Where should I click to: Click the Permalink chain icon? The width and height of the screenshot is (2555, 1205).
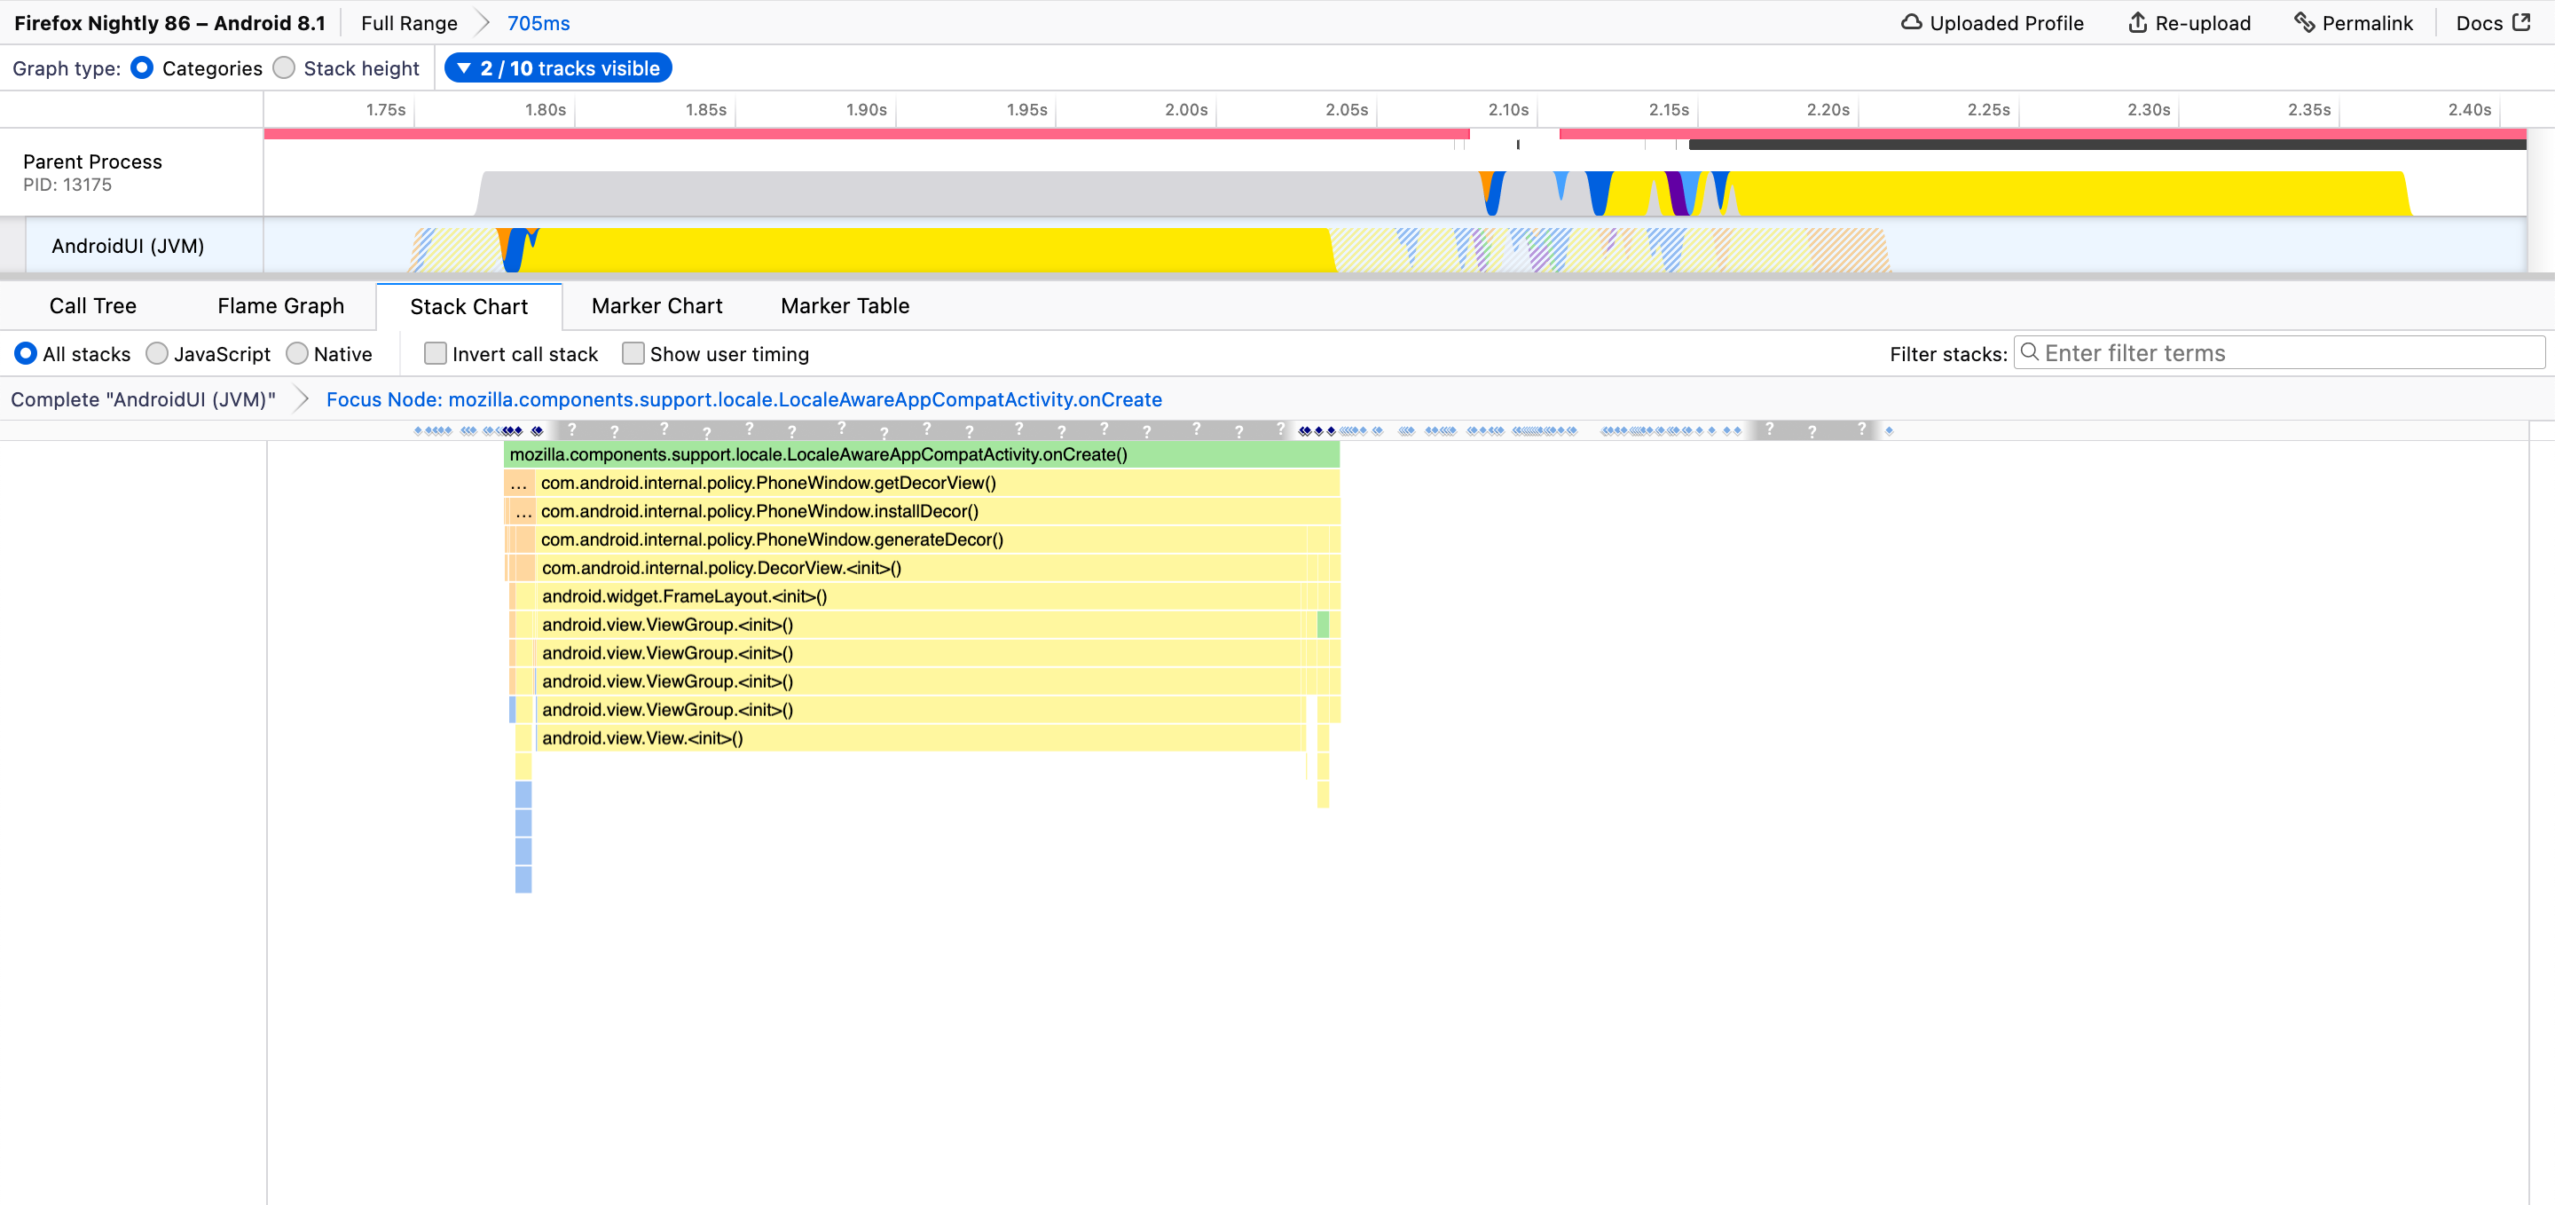point(2303,22)
